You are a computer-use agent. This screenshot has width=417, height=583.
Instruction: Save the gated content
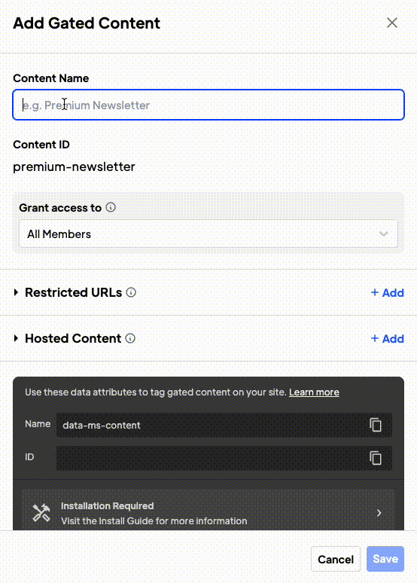coord(385,559)
